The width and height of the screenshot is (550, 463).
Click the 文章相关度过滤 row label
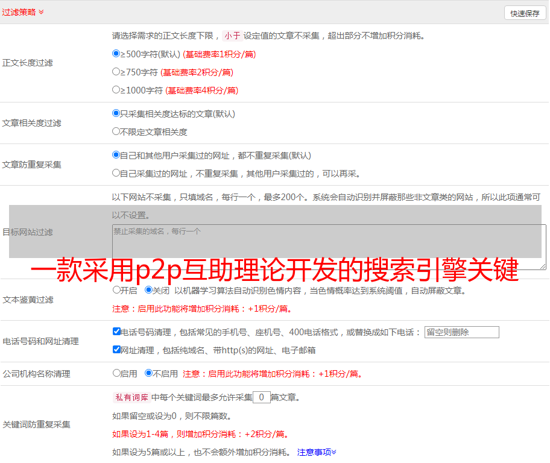tap(31, 123)
